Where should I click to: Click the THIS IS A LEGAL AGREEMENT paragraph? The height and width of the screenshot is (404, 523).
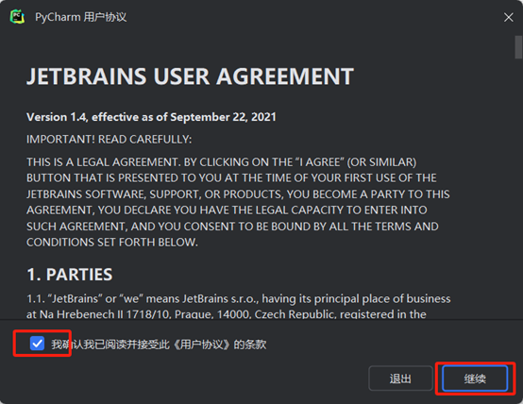[x=238, y=202]
